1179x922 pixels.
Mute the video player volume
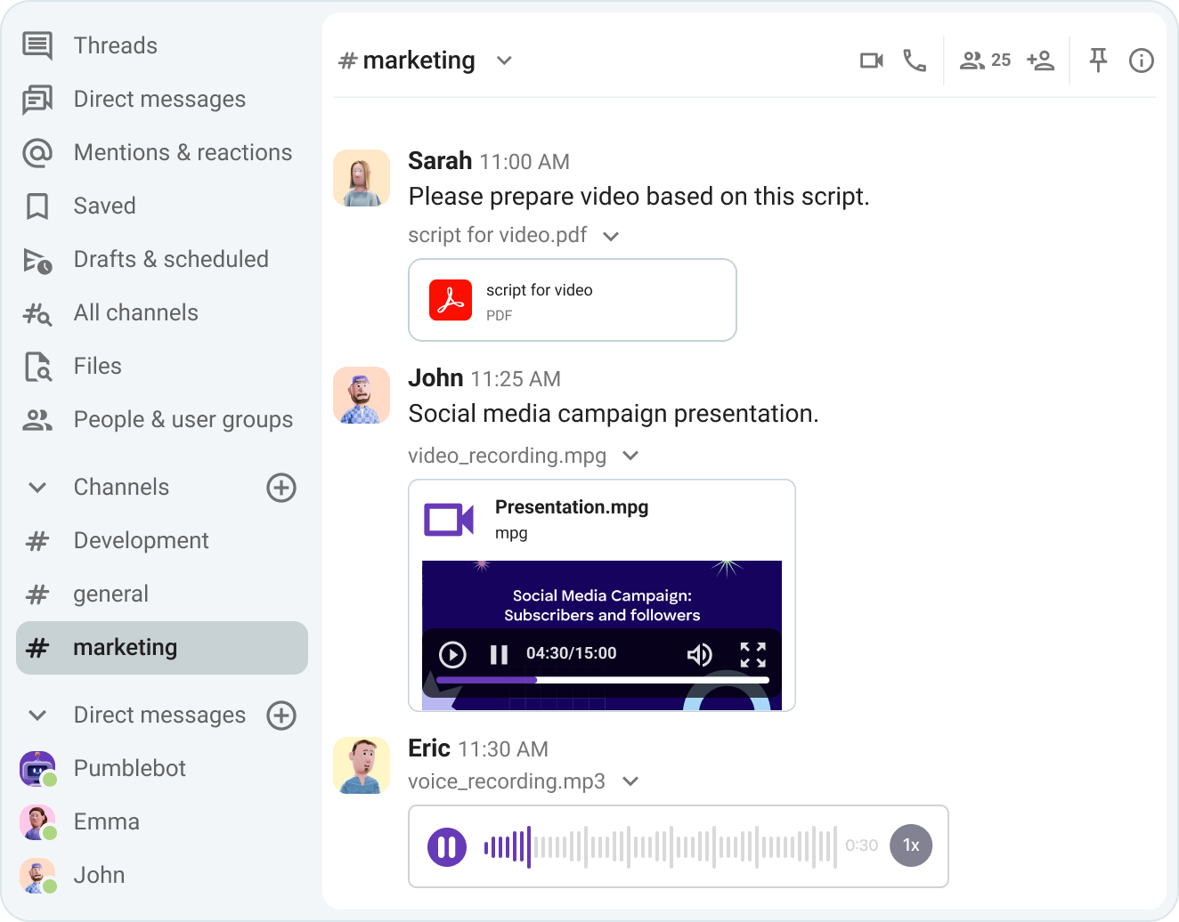click(x=700, y=654)
